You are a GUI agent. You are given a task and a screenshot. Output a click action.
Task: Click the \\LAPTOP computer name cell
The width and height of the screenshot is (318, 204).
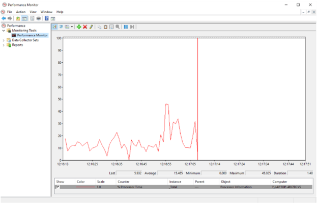[x=286, y=187]
